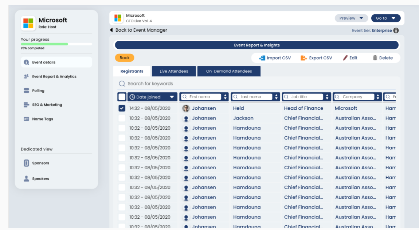Click the Company filter field
Viewport: 419px width, 230px height.
[354, 97]
